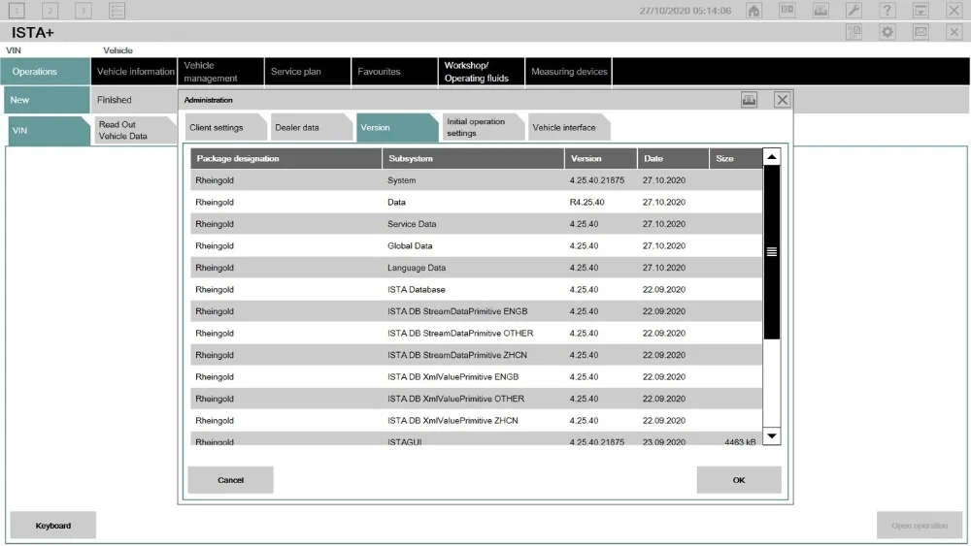The image size is (971, 546).
Task: Select ISTA DB StreamDataPrimitive ZHCN row
Action: tap(476, 355)
